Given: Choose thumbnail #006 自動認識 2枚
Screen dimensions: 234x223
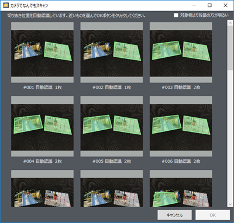Looking at the screenshot, I should (181, 126).
